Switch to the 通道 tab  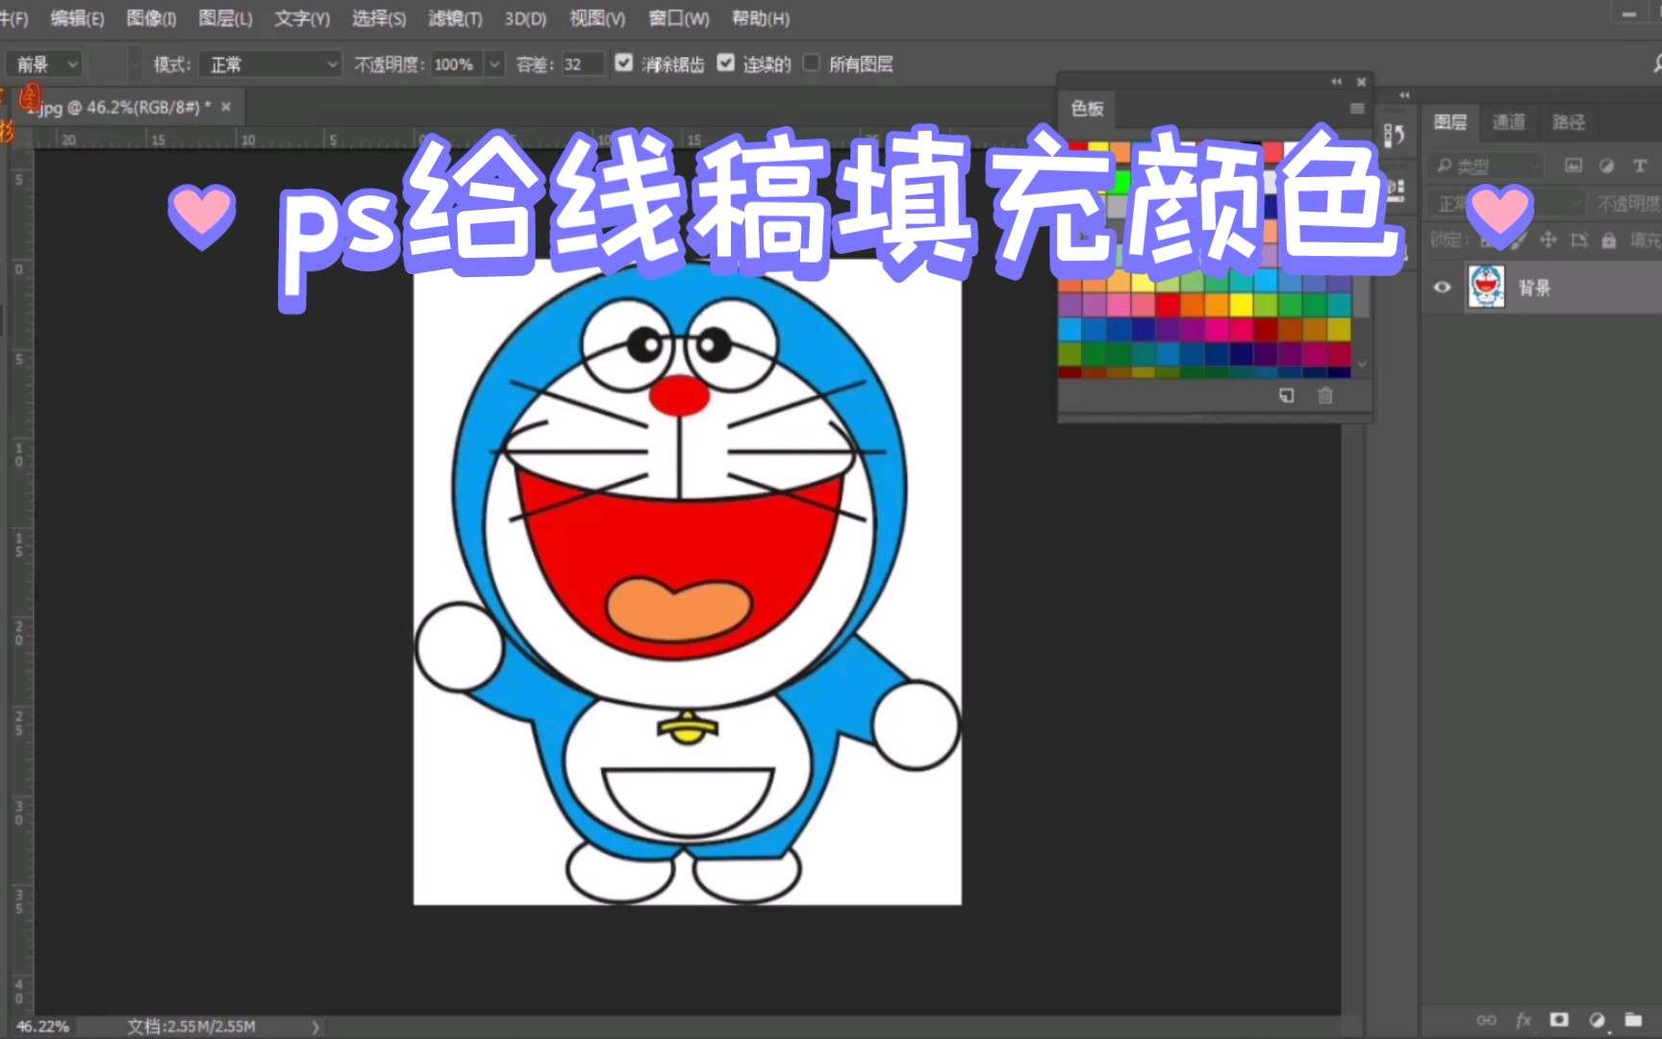coord(1508,122)
